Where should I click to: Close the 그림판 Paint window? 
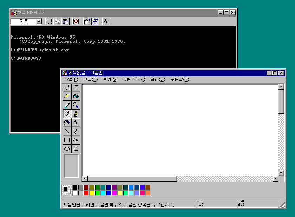tap(281, 73)
